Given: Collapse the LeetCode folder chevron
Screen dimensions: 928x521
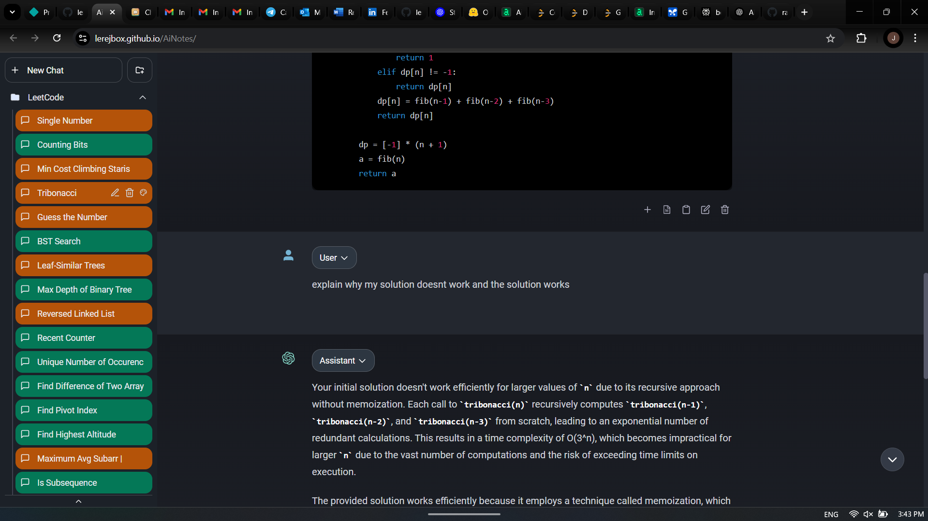Looking at the screenshot, I should tap(143, 98).
